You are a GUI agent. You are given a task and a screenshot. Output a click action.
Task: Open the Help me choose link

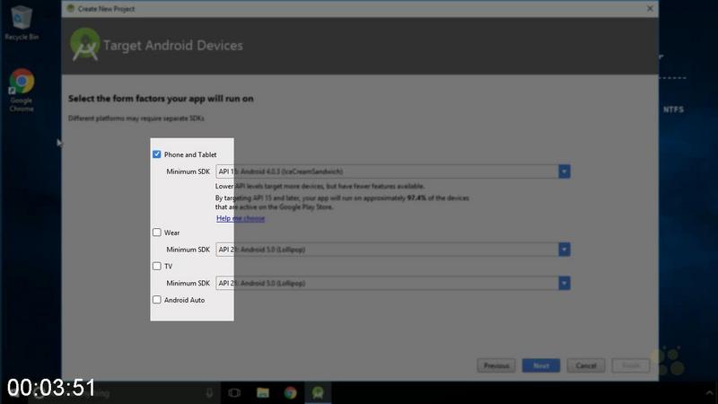241,218
